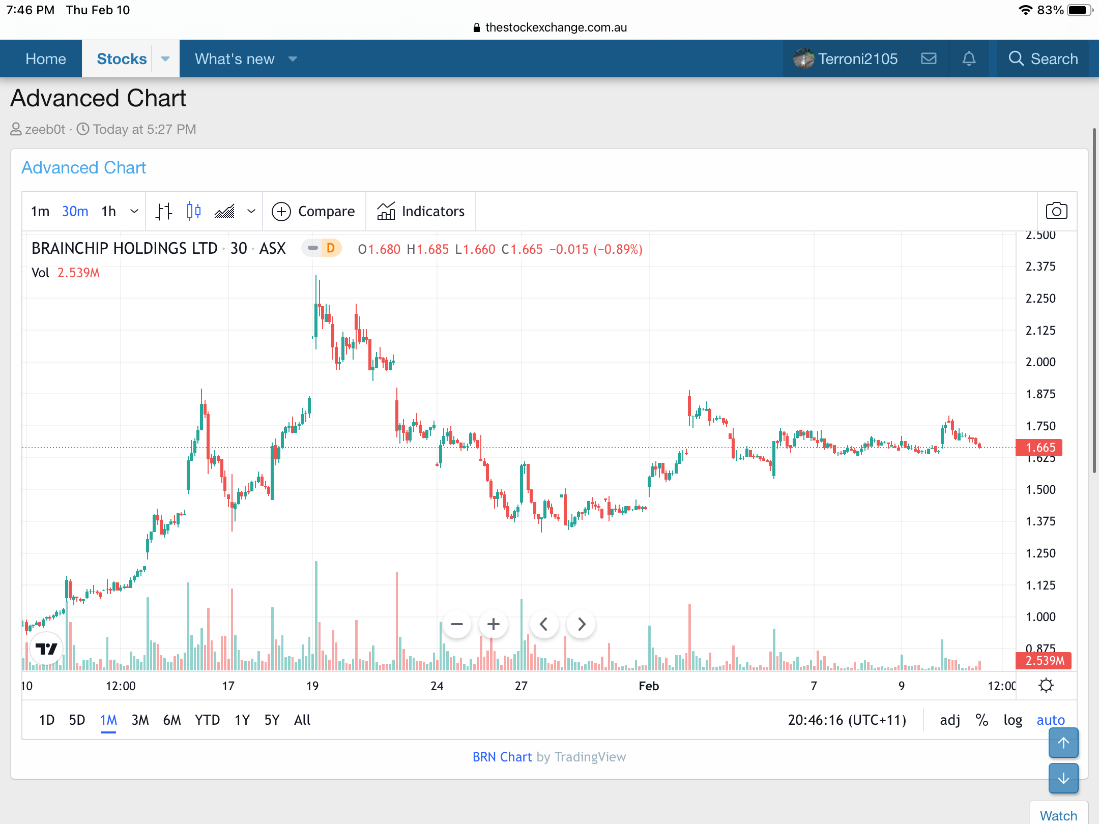This screenshot has height=824, width=1099.
Task: Toggle auto scale mode
Action: click(x=1051, y=720)
